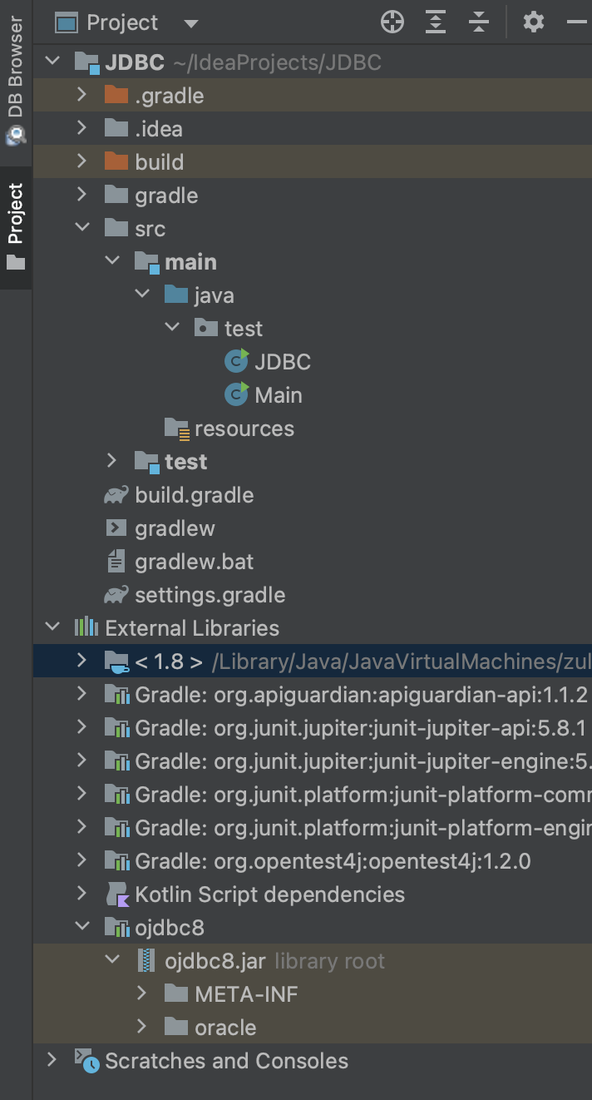The width and height of the screenshot is (592, 1100).
Task: Collapse the External Libraries node
Action: click(52, 627)
